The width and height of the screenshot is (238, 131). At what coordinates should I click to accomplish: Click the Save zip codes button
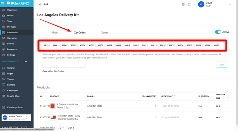pyautogui.click(x=222, y=65)
